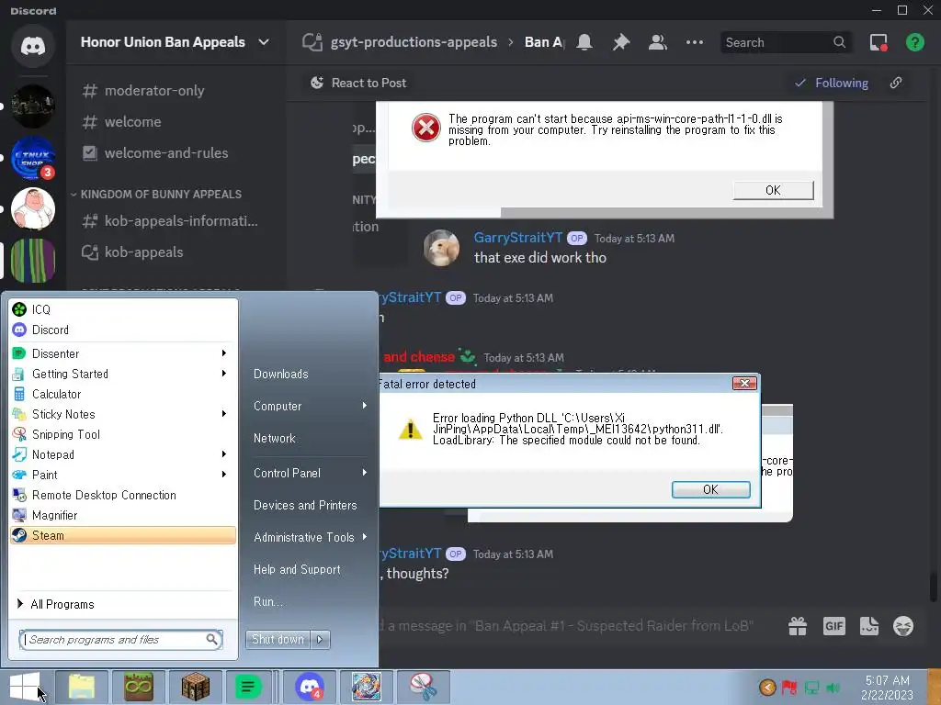Open Downloads from the Start menu

310,375
